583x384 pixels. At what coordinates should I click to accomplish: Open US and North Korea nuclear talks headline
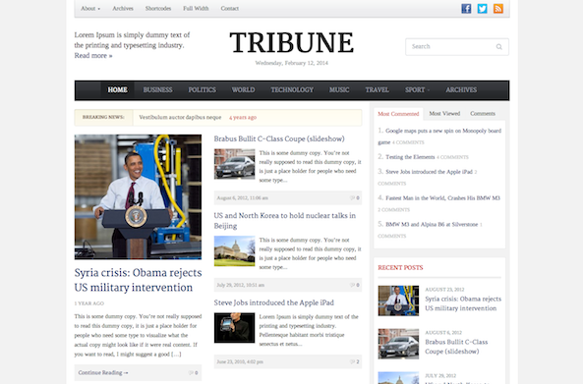(285, 221)
